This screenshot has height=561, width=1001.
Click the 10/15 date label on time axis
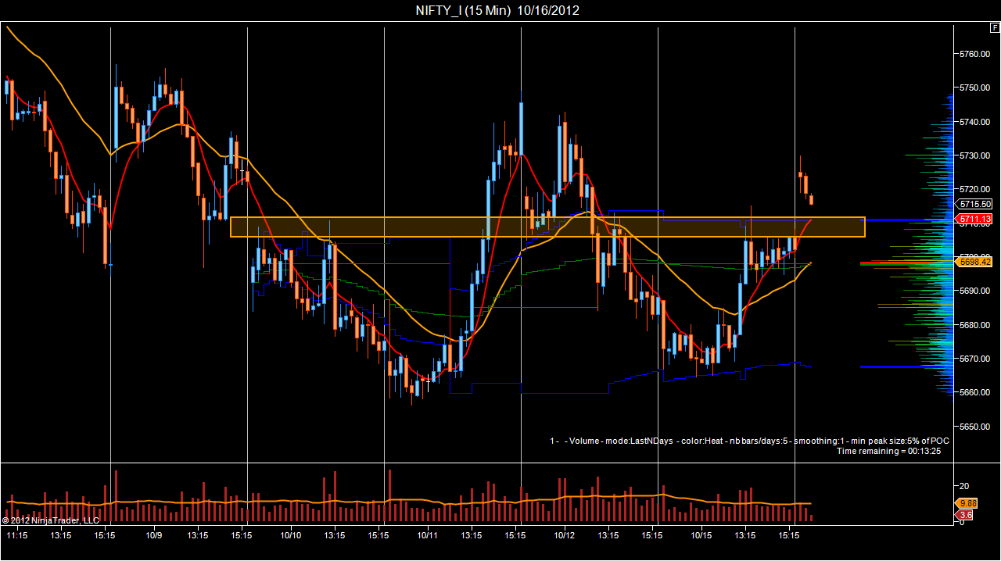(701, 535)
